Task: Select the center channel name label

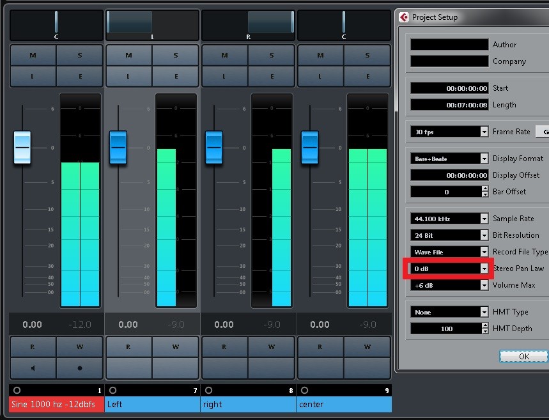Action: pyautogui.click(x=344, y=404)
